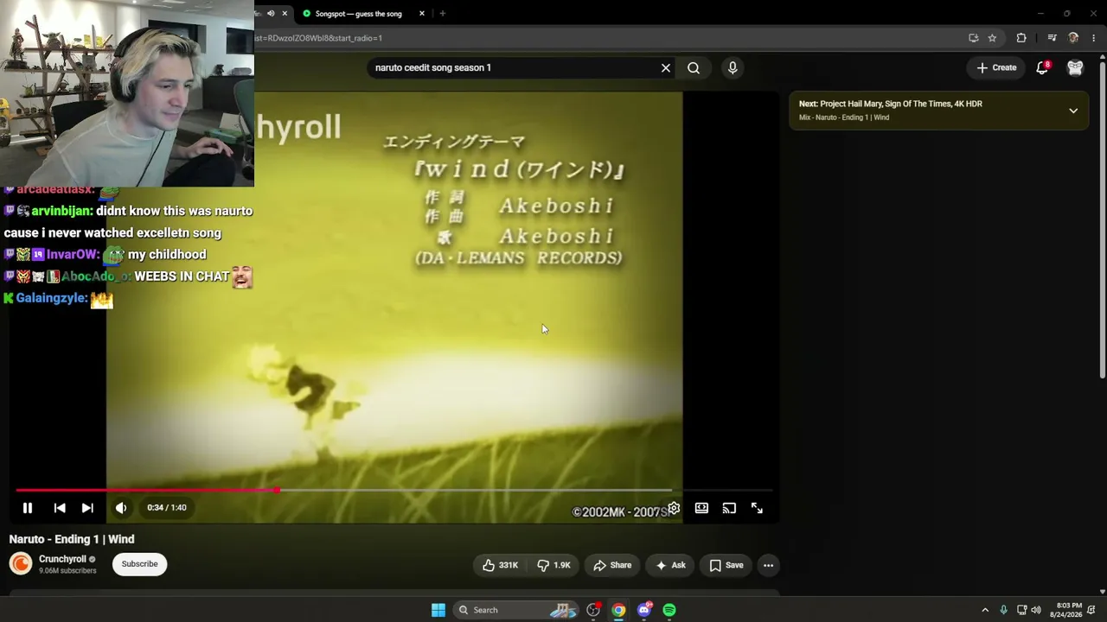Switch to theater mode
1107x622 pixels.
click(701, 508)
